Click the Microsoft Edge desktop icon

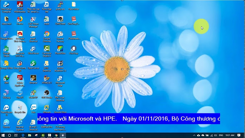(x=60, y=81)
